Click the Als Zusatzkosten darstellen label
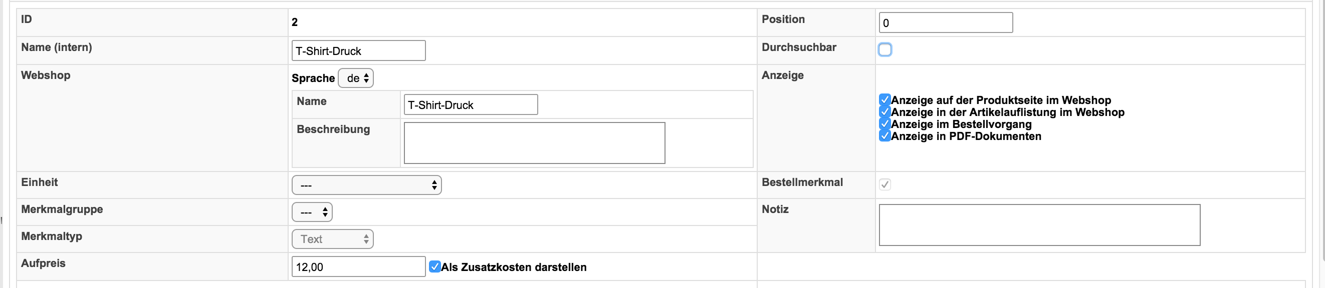 coord(513,267)
